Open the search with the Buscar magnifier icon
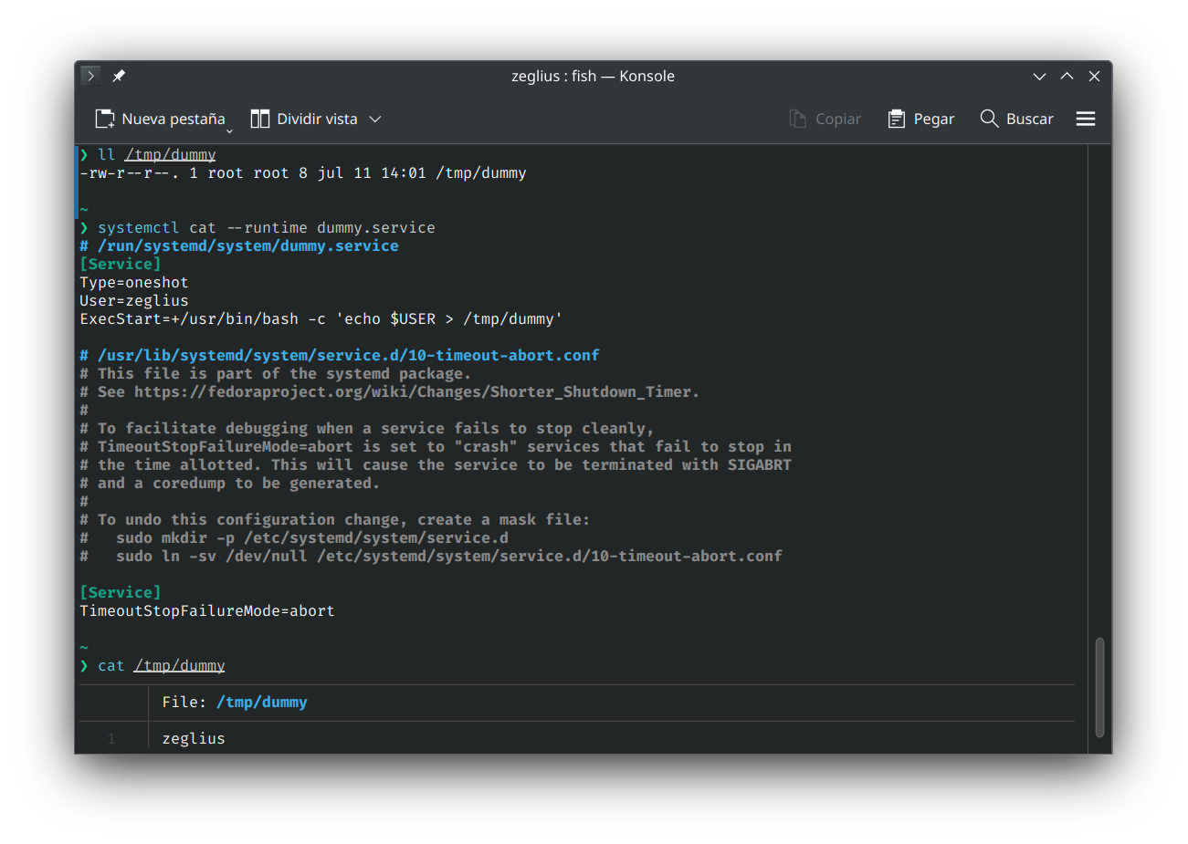This screenshot has width=1188, height=844. pyautogui.click(x=989, y=118)
